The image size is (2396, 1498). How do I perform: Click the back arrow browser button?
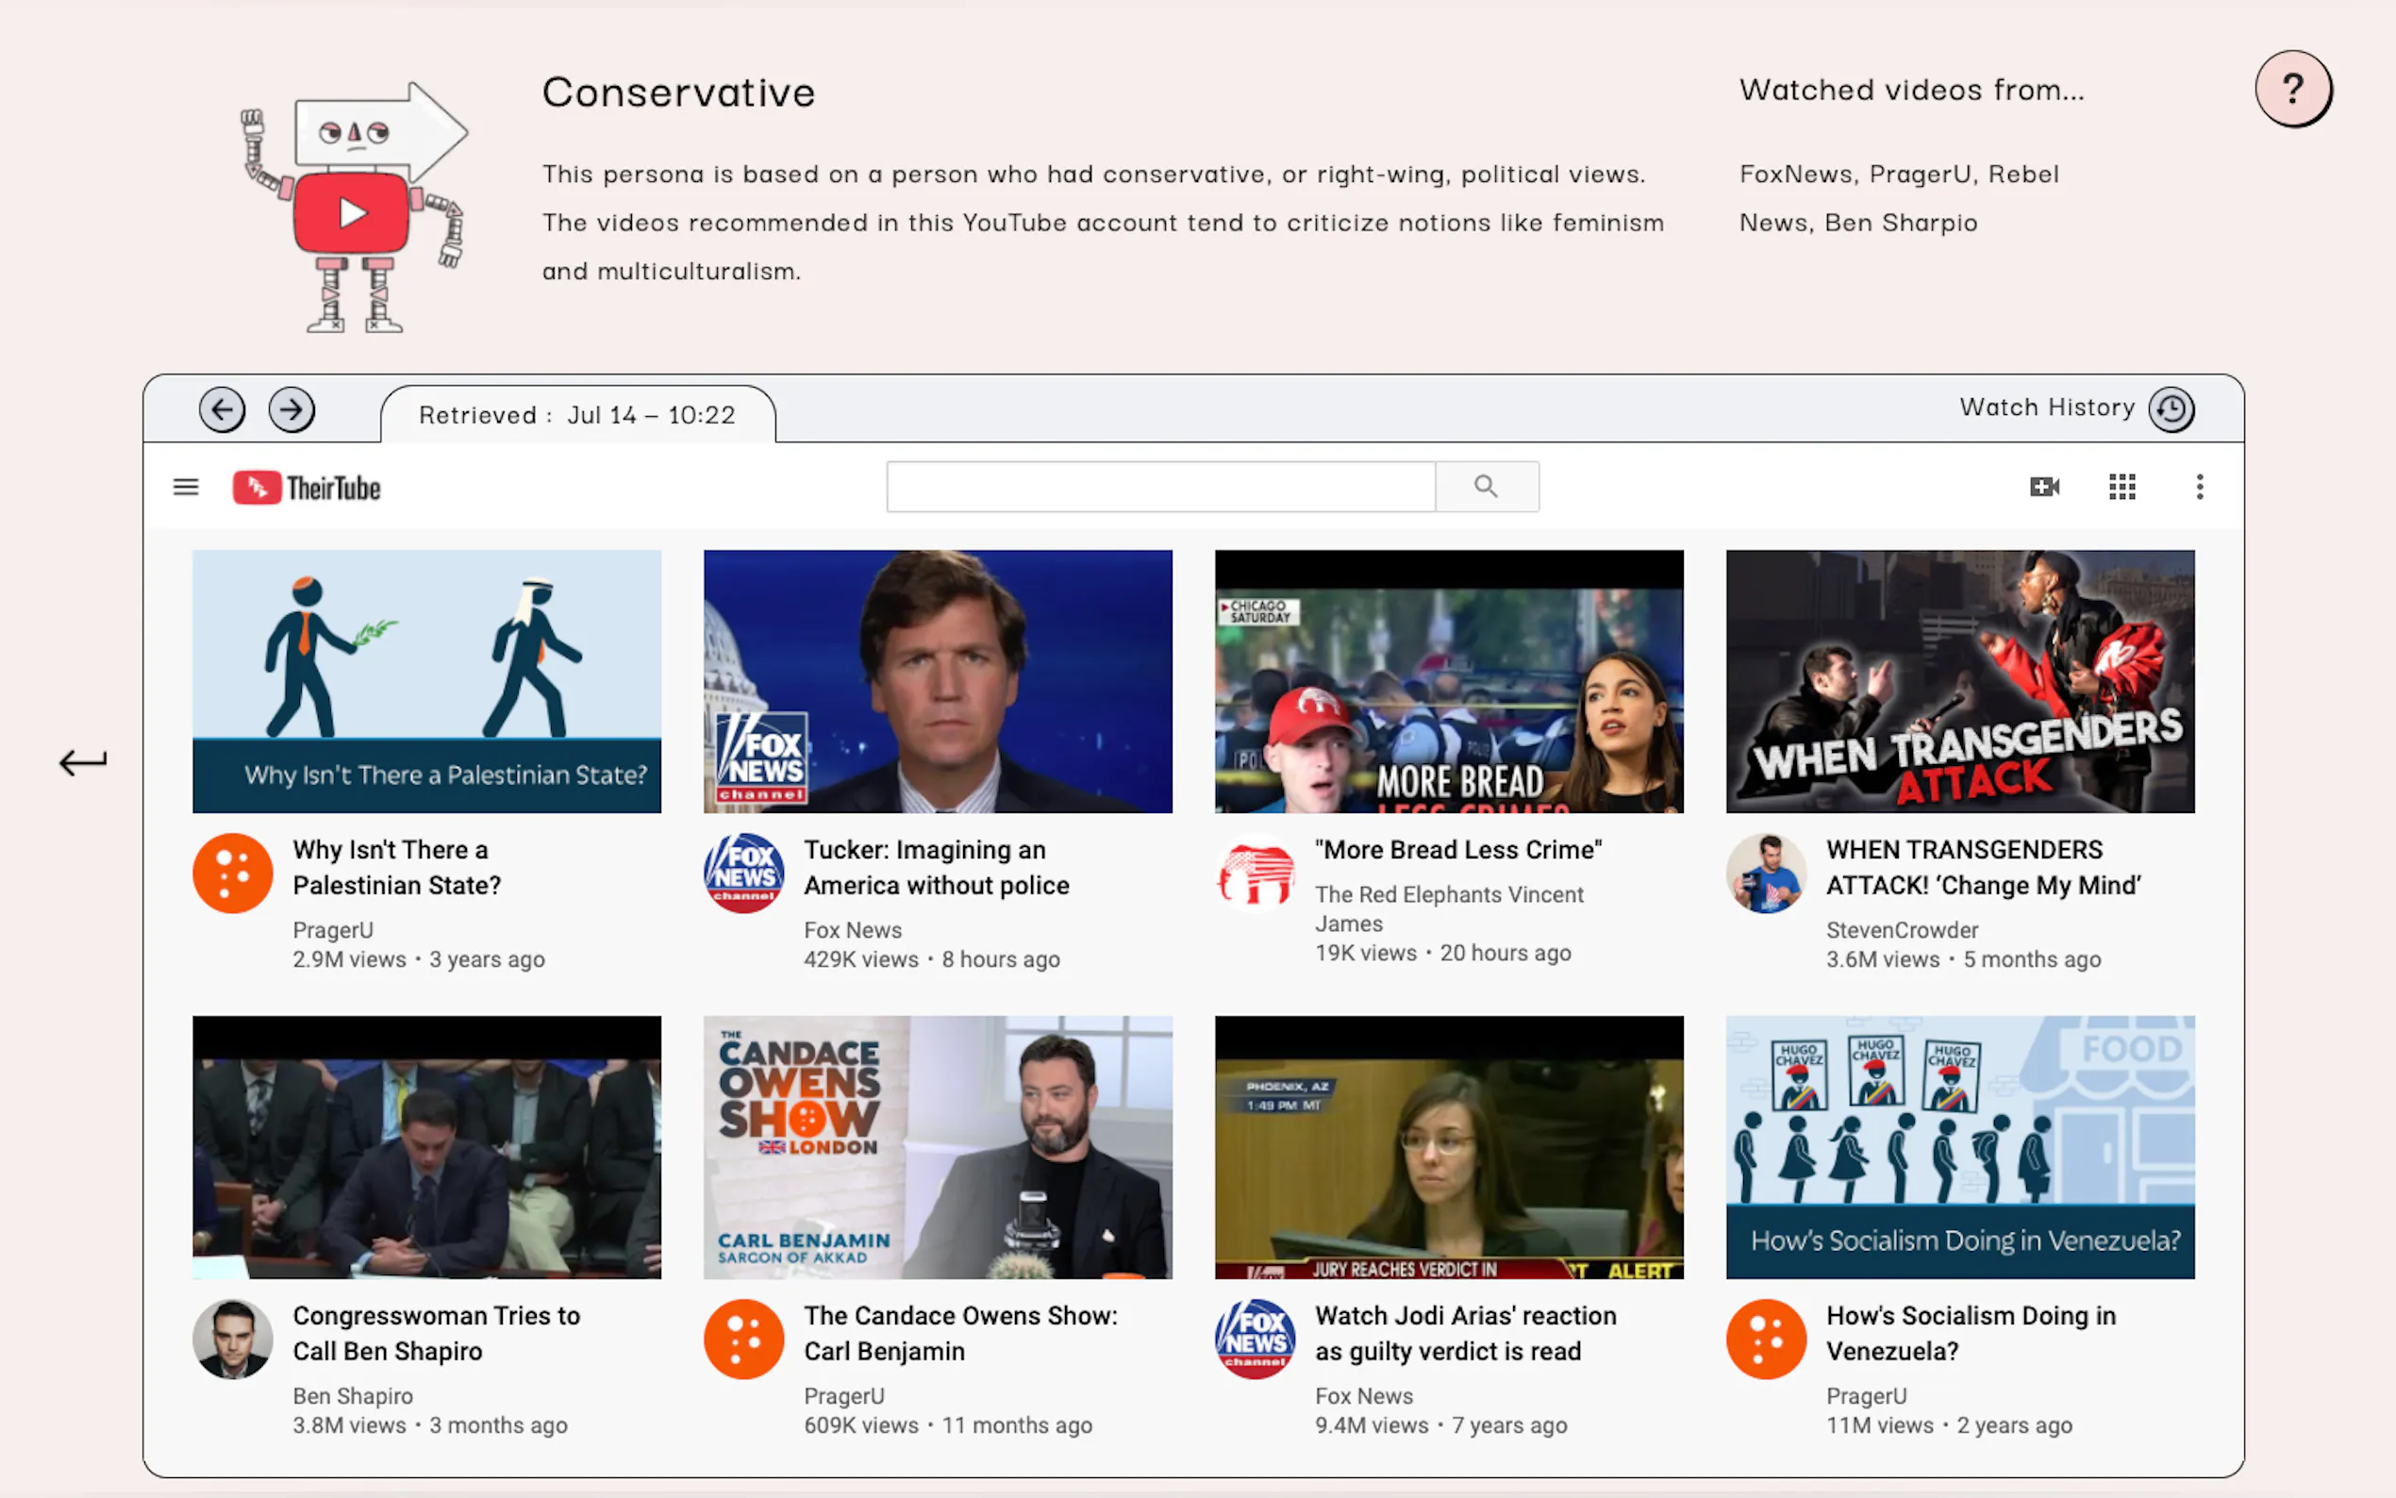222,410
